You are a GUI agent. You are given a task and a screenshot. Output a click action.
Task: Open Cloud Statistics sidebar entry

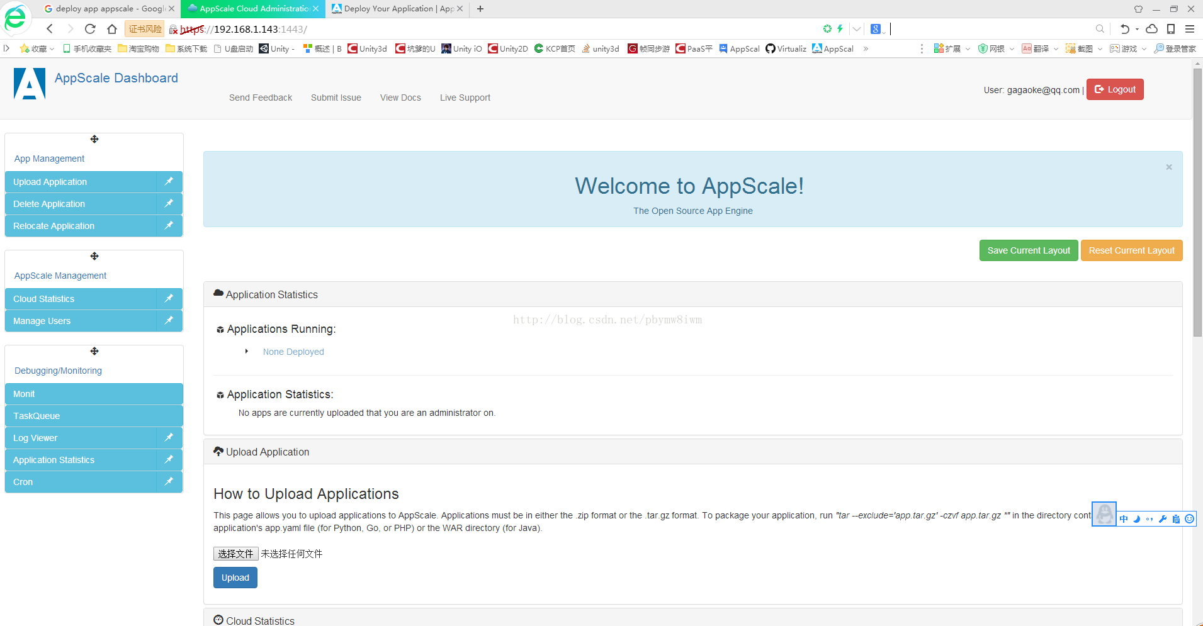click(81, 299)
